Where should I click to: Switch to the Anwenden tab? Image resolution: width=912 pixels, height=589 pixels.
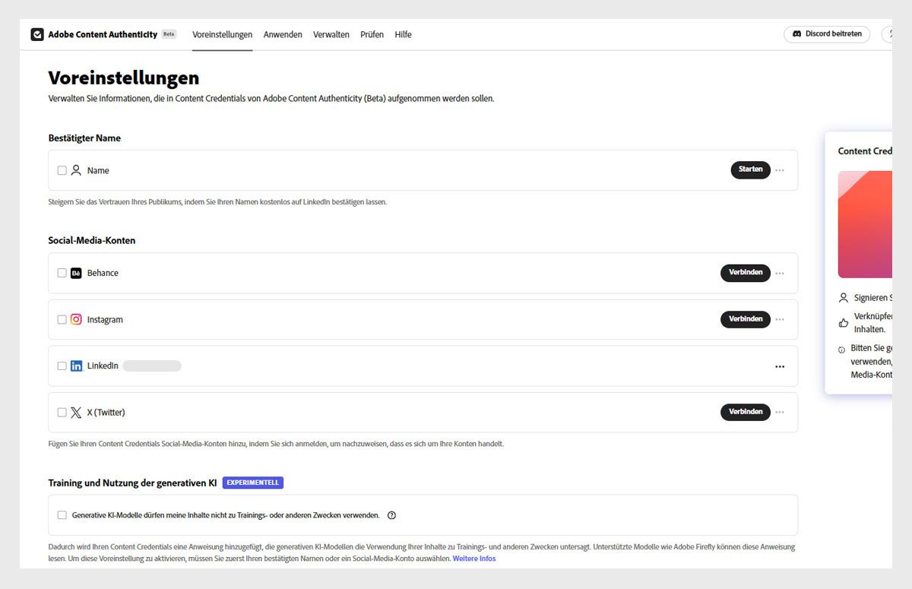[x=283, y=34]
